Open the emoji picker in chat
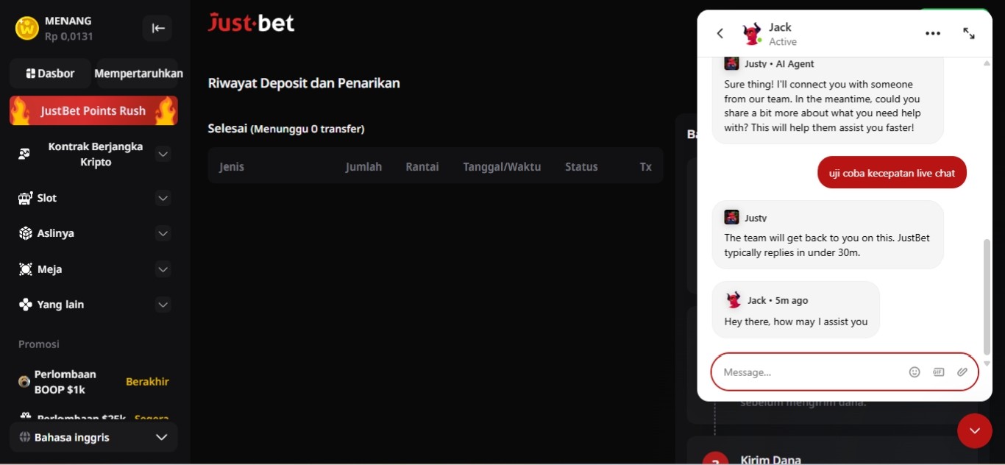Screen dimensions: 1005x465 (x=915, y=372)
